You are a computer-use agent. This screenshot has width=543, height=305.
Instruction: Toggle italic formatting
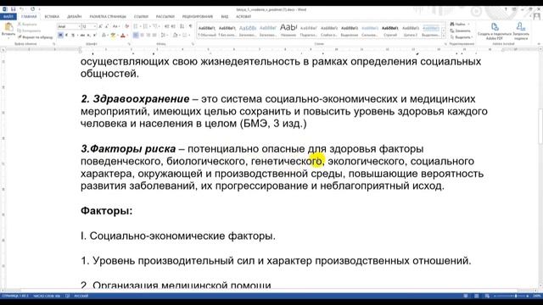[x=66, y=36]
